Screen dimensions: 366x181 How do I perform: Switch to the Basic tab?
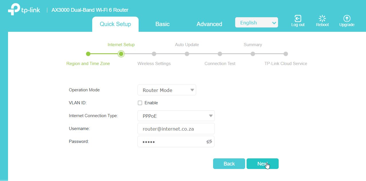pyautogui.click(x=162, y=24)
